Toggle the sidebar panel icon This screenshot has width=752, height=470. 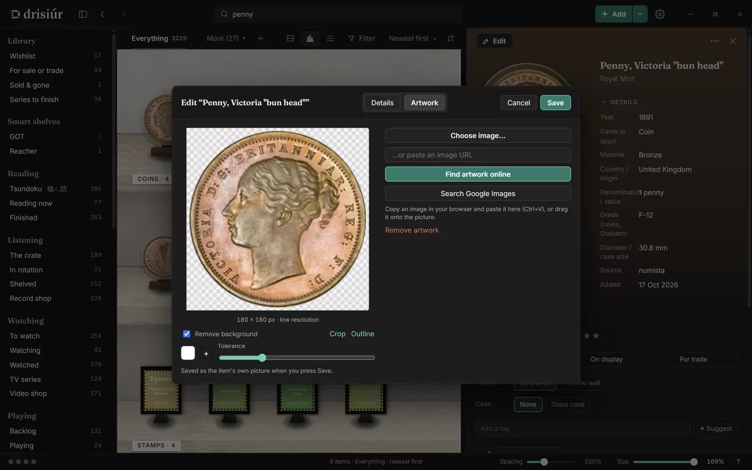pos(83,14)
